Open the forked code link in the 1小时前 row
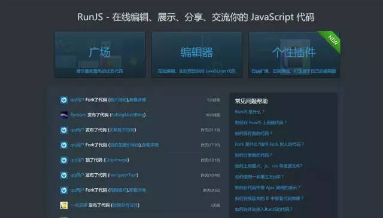 pos(118,100)
